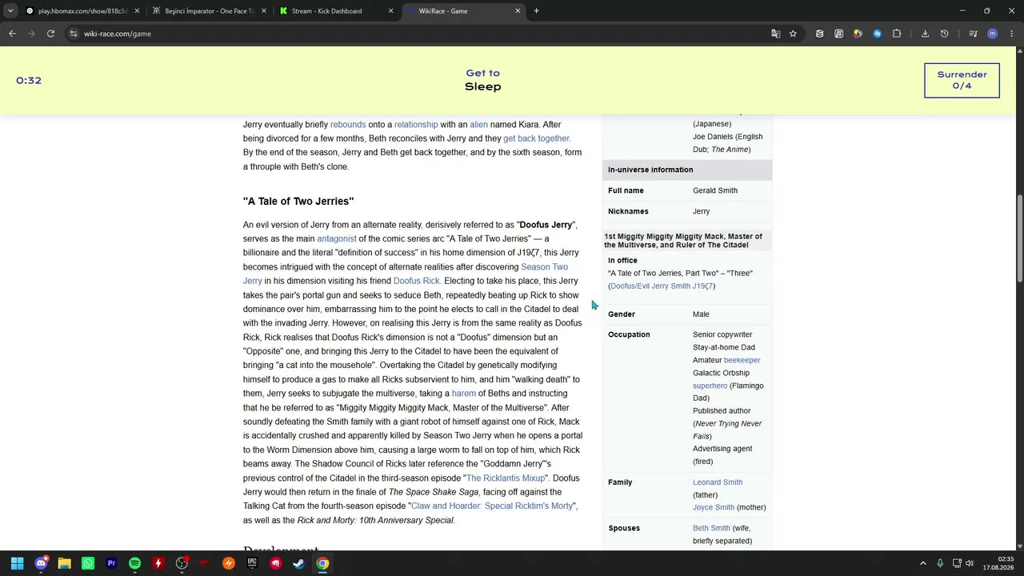
Task: View site information icon in address bar
Action: click(73, 34)
